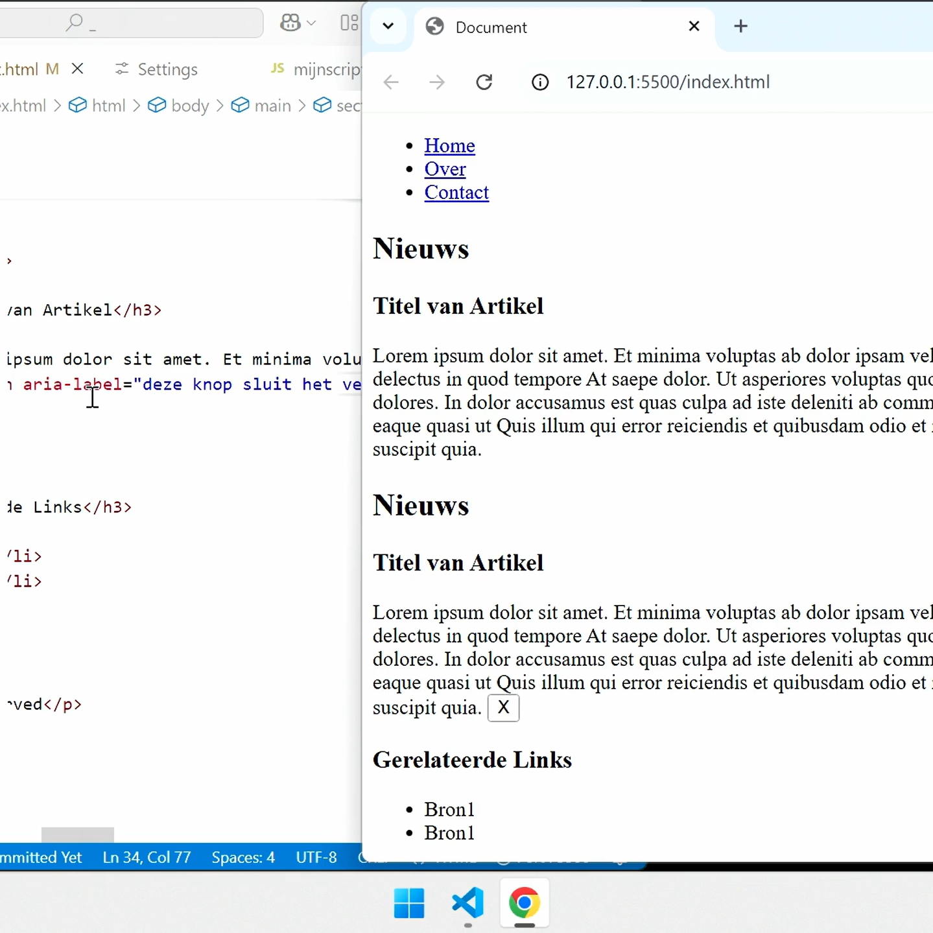The image size is (933, 933).
Task: Click the editor horizontal scrollbar thumb
Action: 78,834
